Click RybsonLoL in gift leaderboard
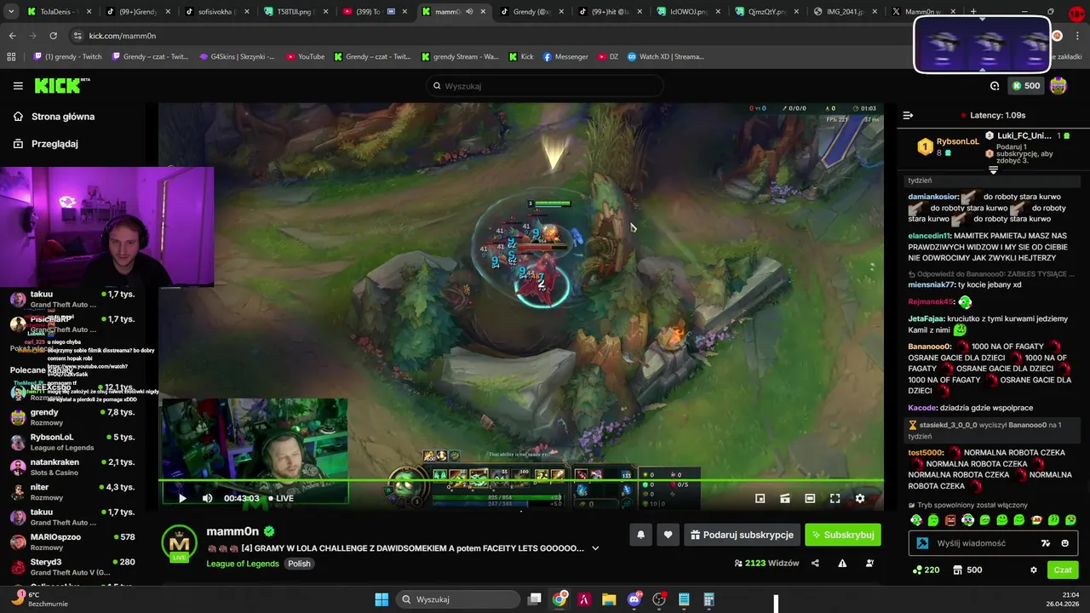 [957, 141]
